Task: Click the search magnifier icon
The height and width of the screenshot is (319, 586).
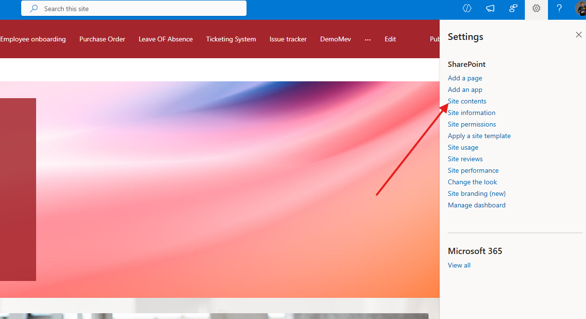Action: click(34, 9)
